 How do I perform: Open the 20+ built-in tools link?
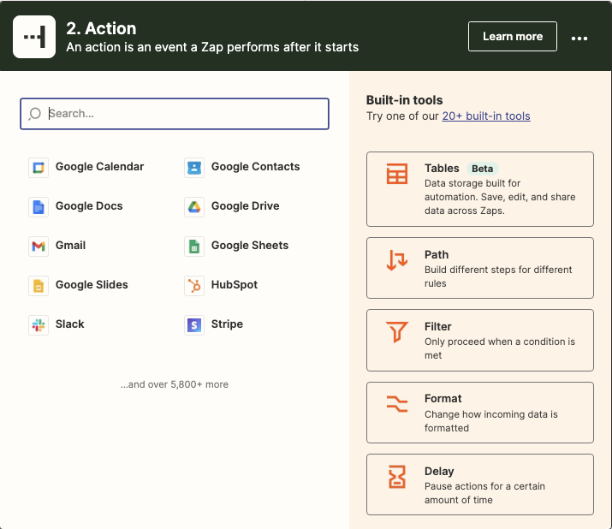(x=486, y=116)
